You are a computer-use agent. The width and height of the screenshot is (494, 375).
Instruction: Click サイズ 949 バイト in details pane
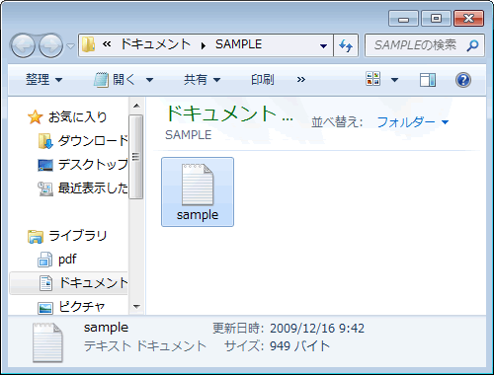tap(278, 345)
